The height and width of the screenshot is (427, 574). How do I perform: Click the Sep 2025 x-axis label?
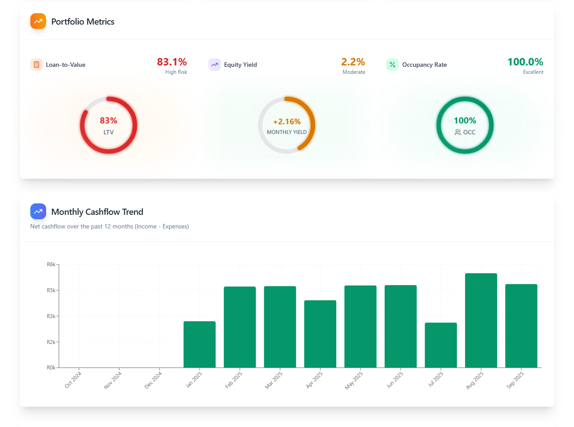515,380
